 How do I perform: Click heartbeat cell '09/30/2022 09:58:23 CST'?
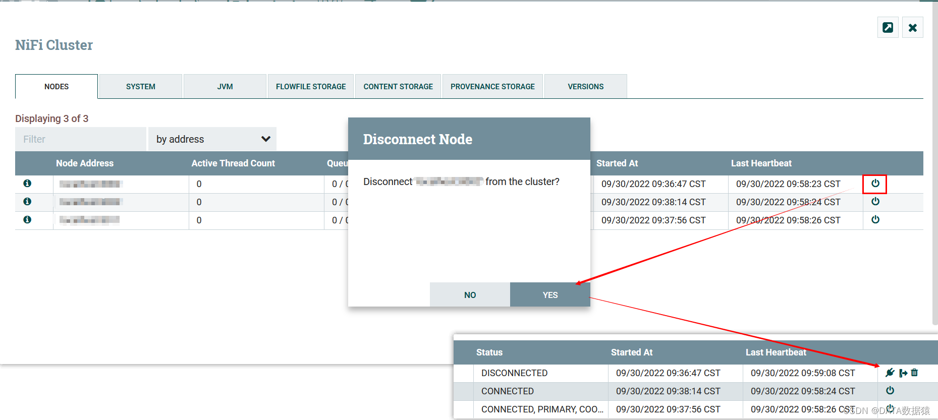(x=788, y=184)
